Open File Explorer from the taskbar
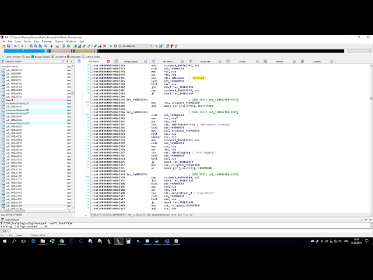The height and width of the screenshot is (280, 373). [x=43, y=241]
